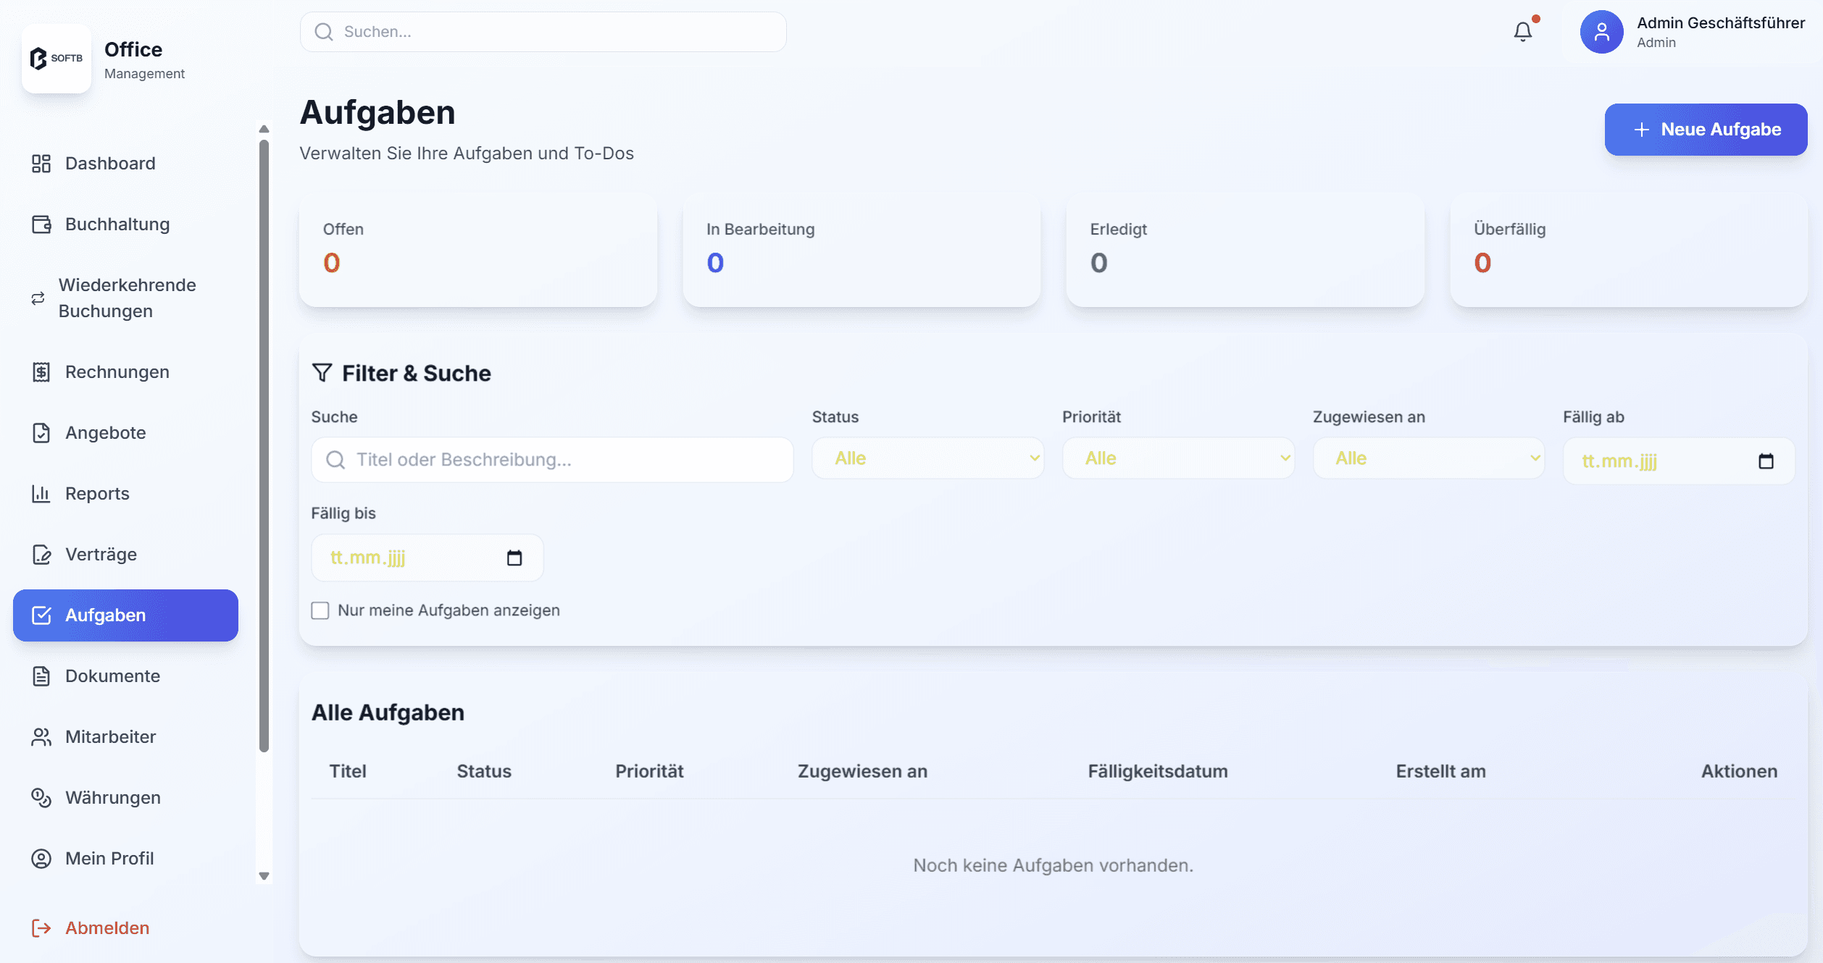
Task: Click the notification bell icon
Action: (x=1522, y=32)
